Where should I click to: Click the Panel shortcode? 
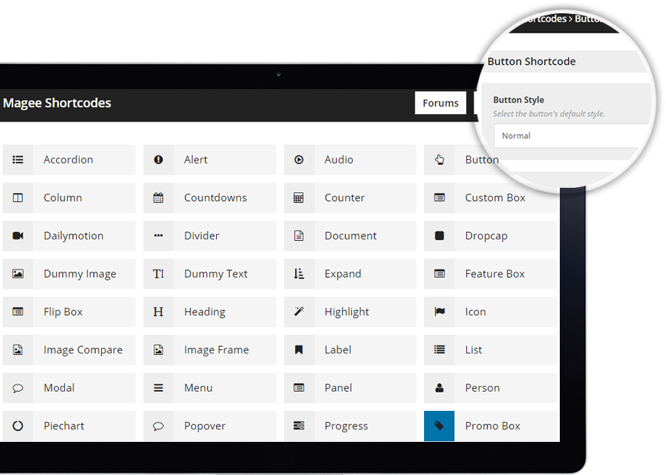point(350,387)
